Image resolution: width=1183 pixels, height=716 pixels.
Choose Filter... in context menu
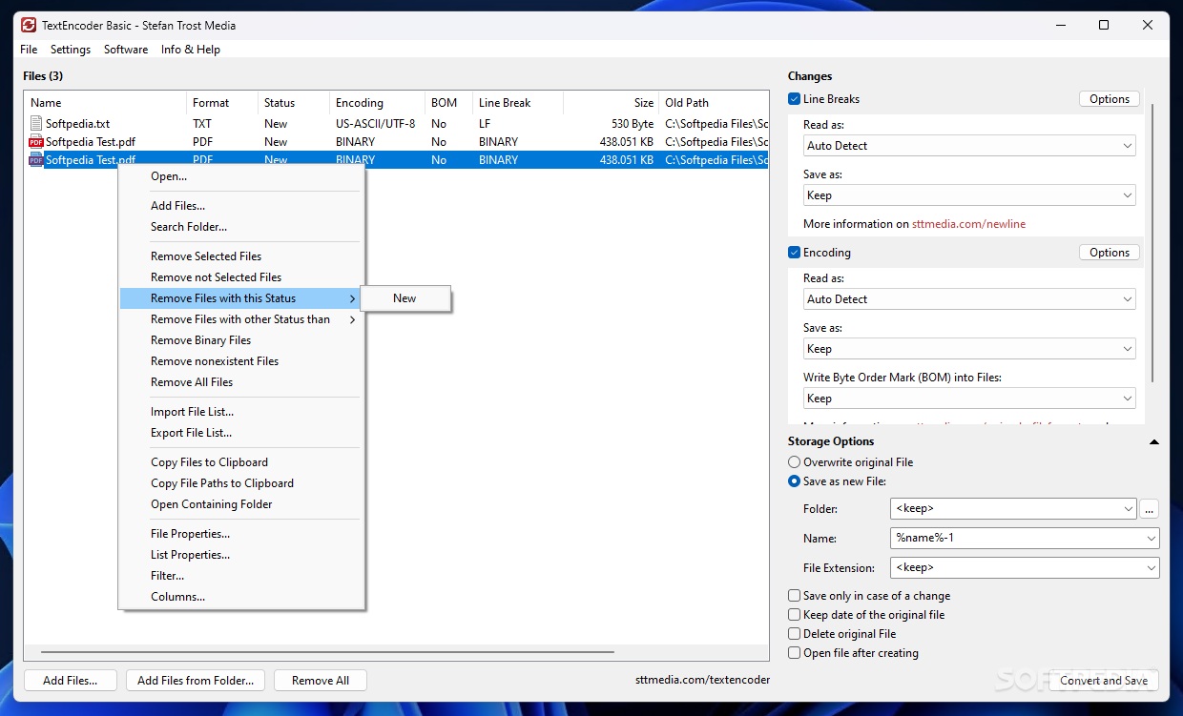point(240,576)
